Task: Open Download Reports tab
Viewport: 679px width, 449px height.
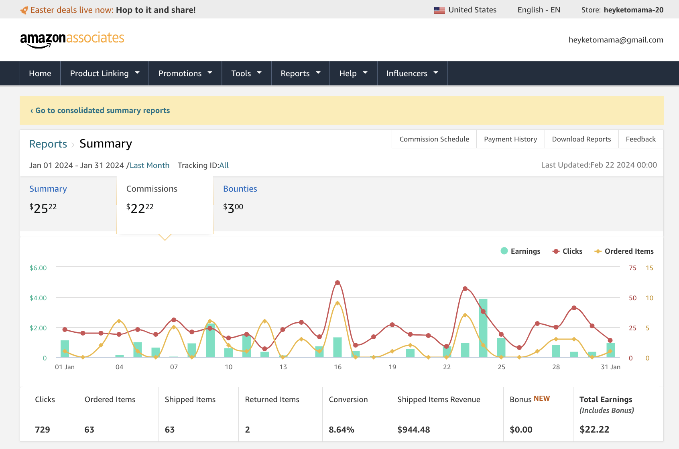Action: pos(581,139)
